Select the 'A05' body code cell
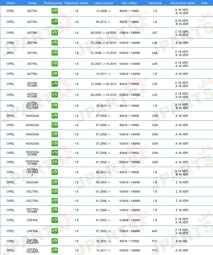Image resolution: width=213 pixels, height=255 pixels. coord(154,231)
